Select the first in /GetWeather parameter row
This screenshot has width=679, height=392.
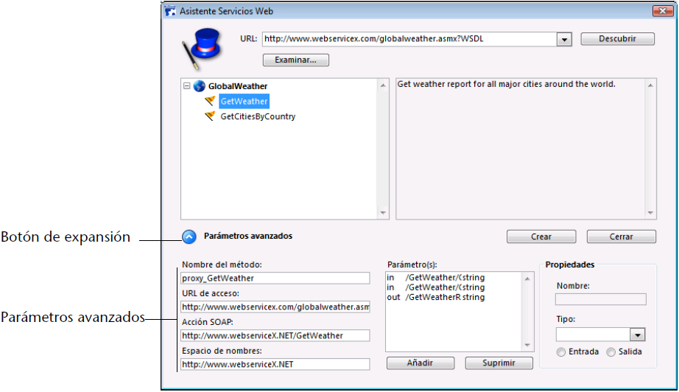point(436,278)
